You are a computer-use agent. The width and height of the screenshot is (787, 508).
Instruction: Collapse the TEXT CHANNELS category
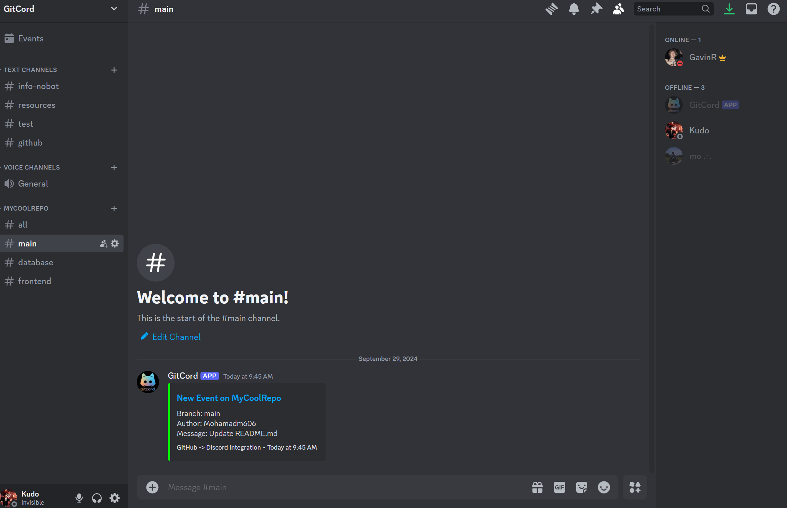[x=30, y=70]
